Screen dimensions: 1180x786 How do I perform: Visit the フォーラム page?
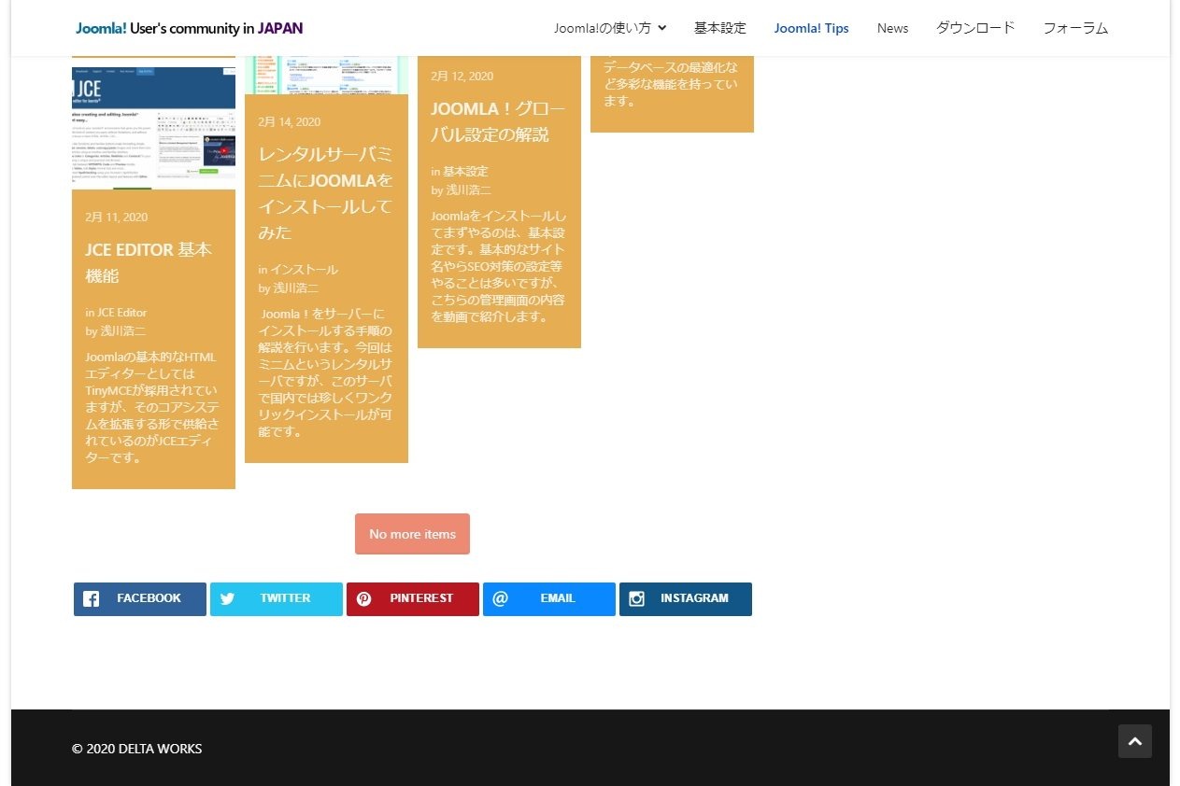(1075, 28)
